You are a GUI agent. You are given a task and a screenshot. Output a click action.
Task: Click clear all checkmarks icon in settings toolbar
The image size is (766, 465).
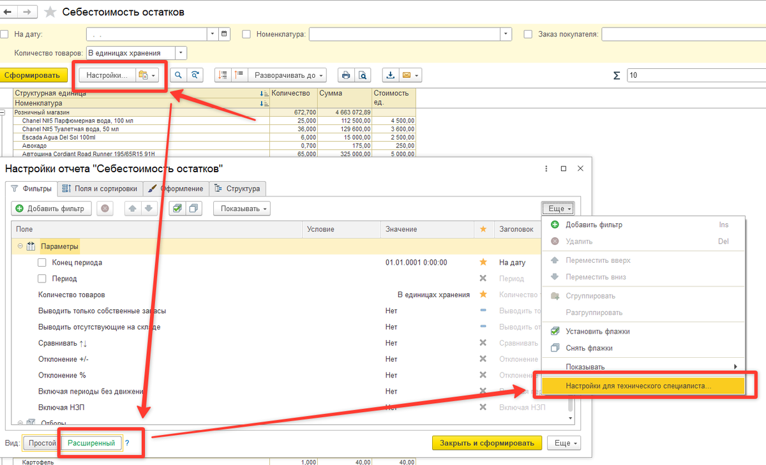(x=193, y=209)
